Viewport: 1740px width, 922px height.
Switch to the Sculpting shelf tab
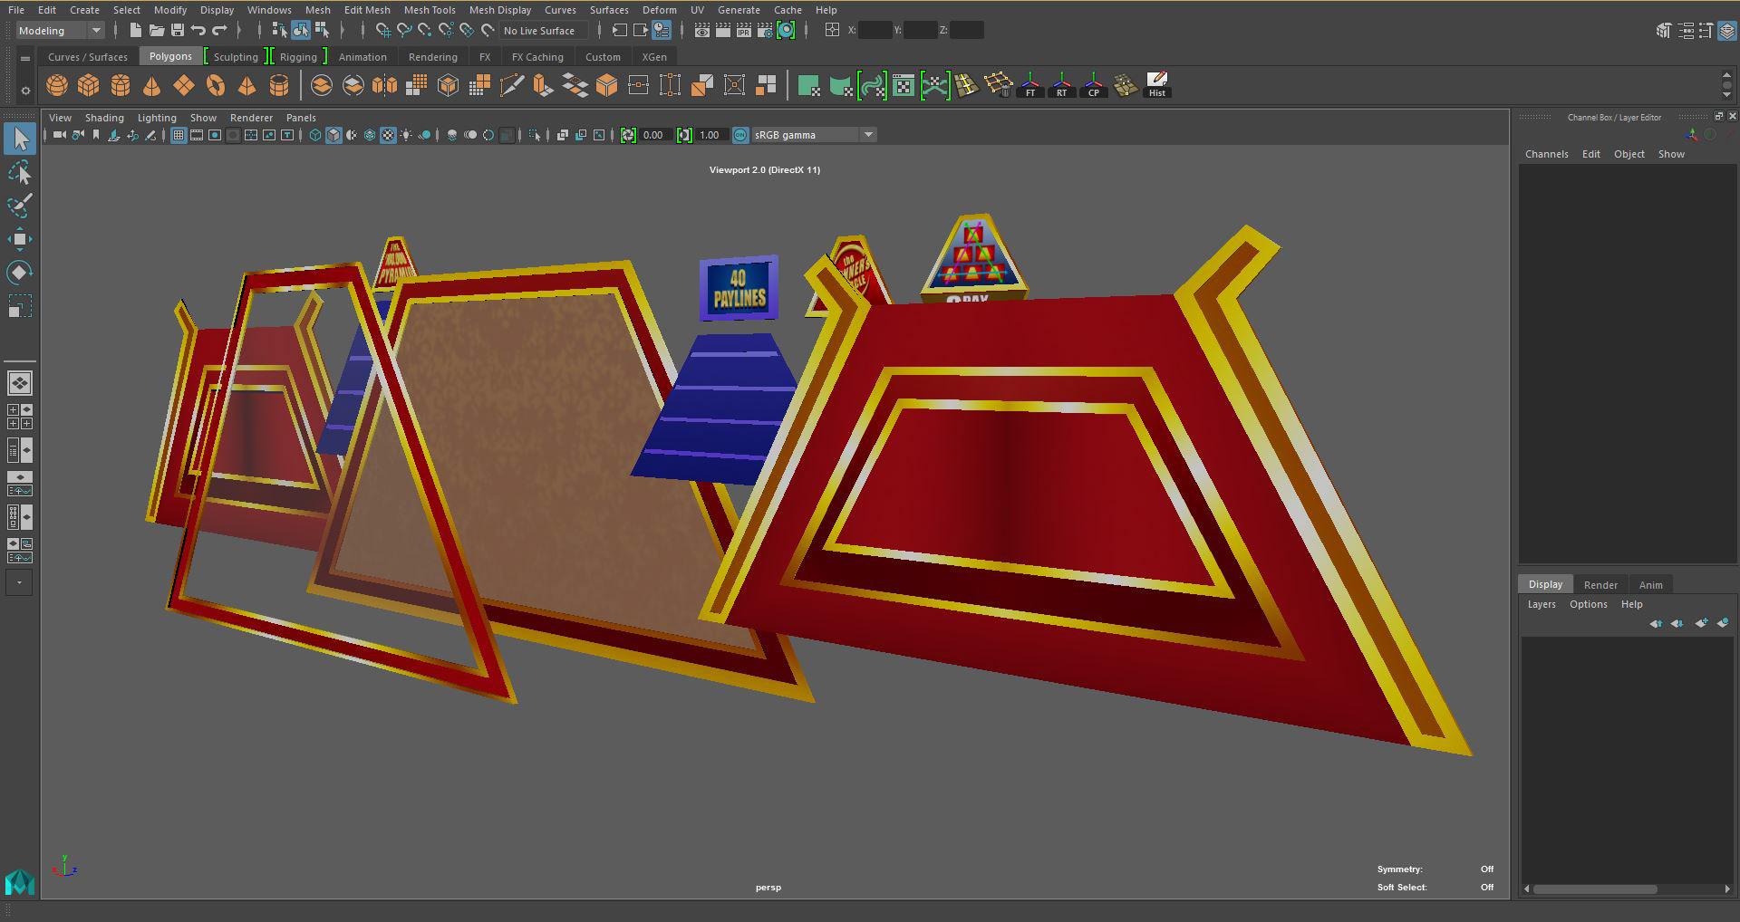(x=236, y=56)
